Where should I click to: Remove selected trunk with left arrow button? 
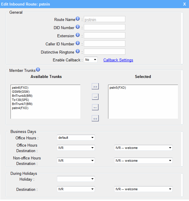(95, 108)
